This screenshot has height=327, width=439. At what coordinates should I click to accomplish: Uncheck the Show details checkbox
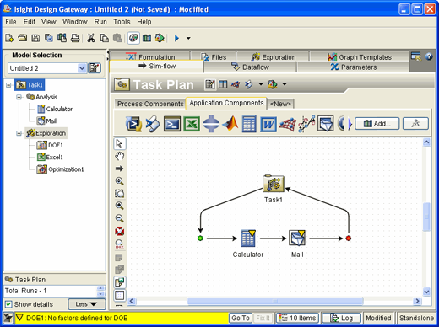pyautogui.click(x=8, y=304)
